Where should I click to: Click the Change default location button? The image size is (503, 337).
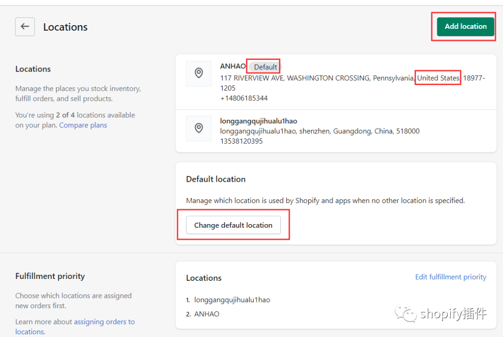coord(233,225)
